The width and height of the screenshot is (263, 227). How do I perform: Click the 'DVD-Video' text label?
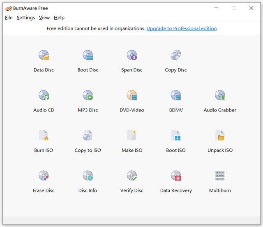[x=132, y=110]
